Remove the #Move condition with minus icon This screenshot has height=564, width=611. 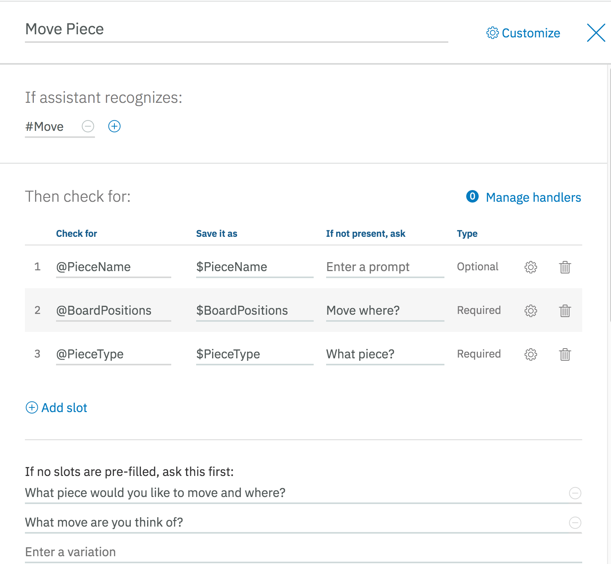coord(88,126)
